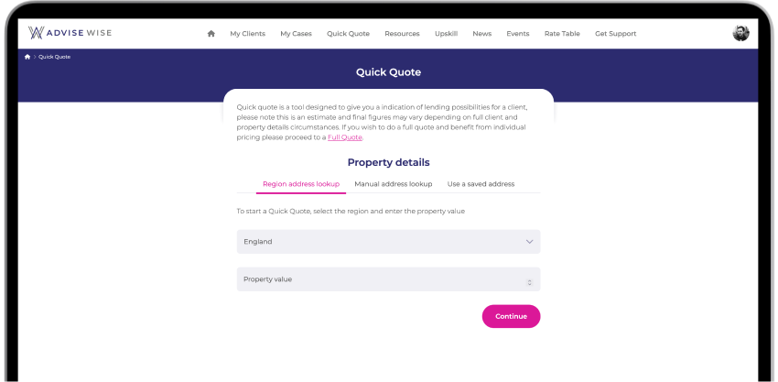The width and height of the screenshot is (778, 382).
Task: Select the Use a saved address tab
Action: (481, 184)
